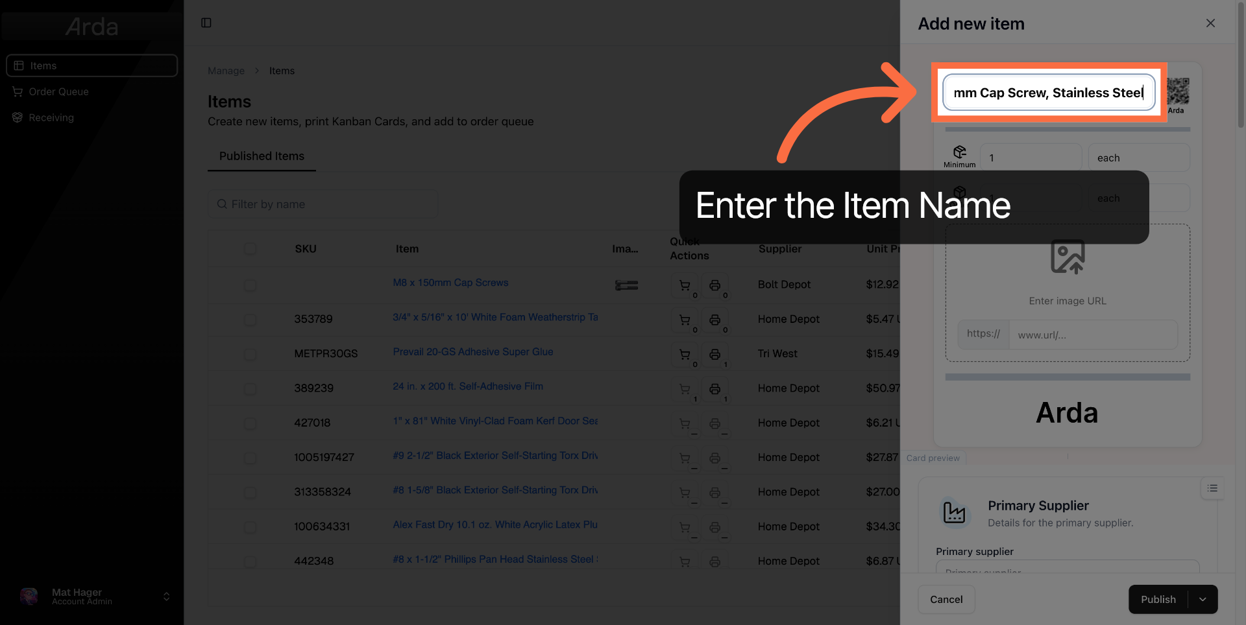The height and width of the screenshot is (625, 1246).
Task: Tick the select-all checkbox in header
Action: tap(250, 249)
